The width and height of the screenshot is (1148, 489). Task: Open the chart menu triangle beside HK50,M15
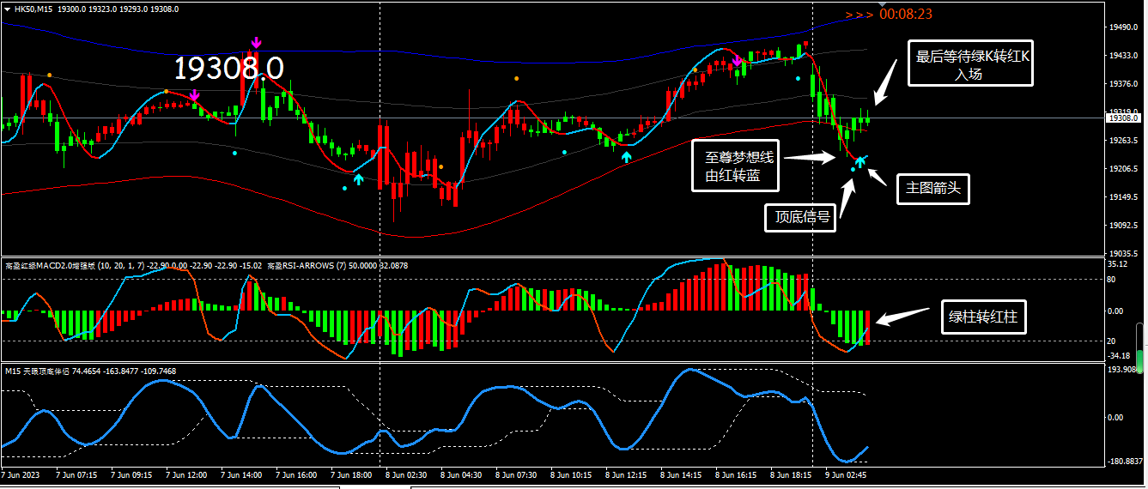[8, 8]
